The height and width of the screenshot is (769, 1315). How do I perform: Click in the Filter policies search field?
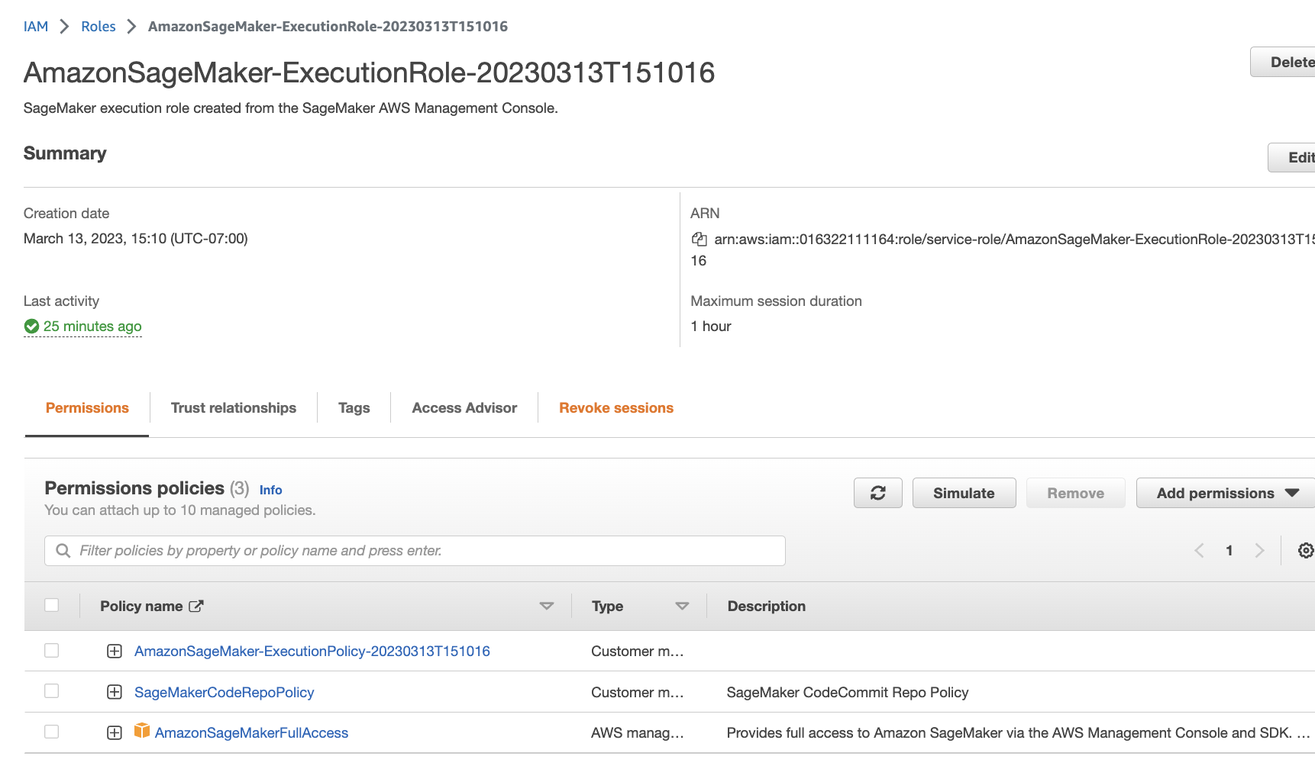coord(415,550)
